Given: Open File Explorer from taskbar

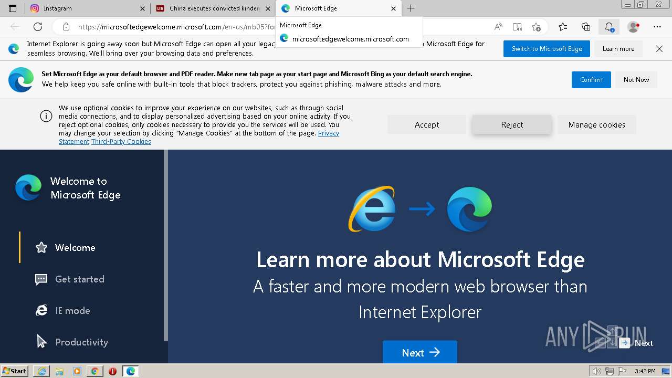Looking at the screenshot, I should pos(59,371).
